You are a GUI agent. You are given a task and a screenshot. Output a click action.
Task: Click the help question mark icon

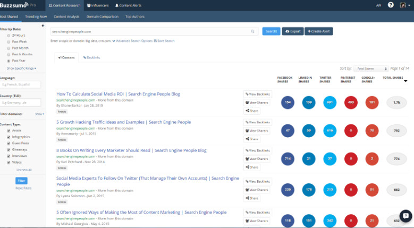coord(391,5)
